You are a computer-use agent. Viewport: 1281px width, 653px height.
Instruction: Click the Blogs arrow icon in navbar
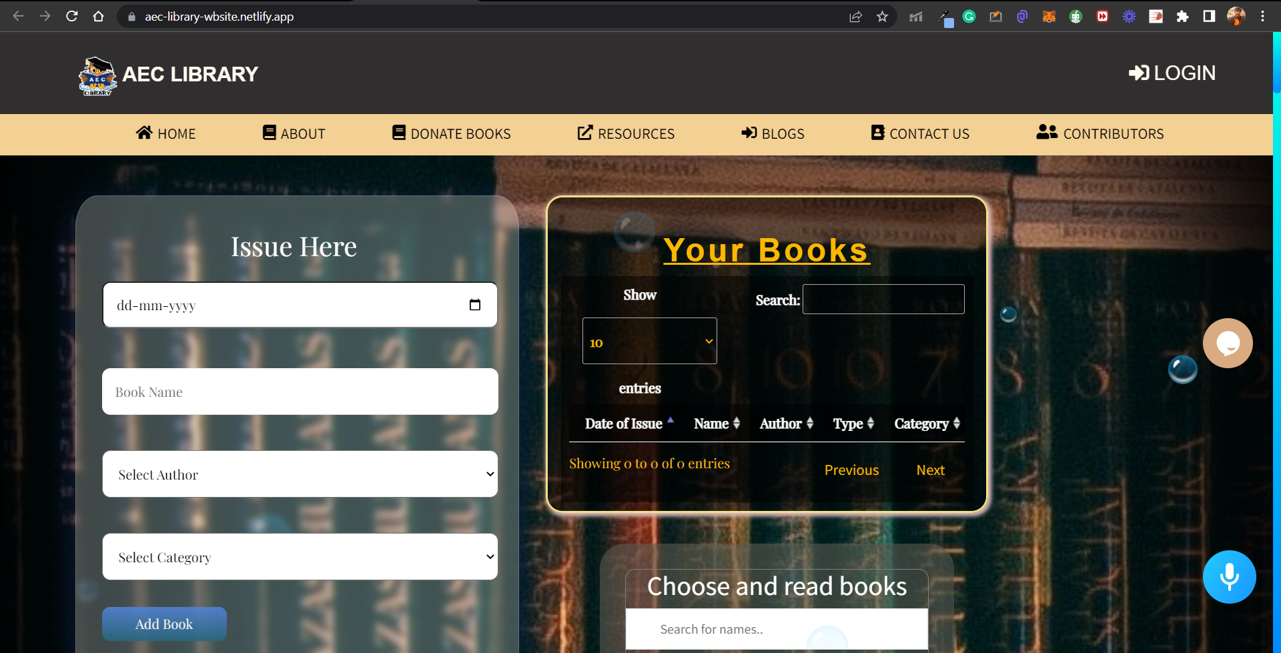click(748, 133)
